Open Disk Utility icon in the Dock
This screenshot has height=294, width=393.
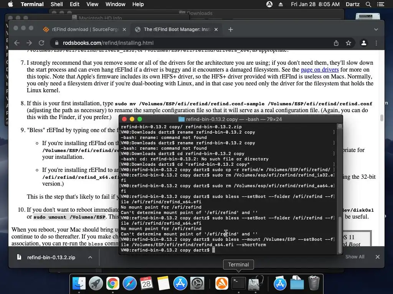tap(255, 283)
